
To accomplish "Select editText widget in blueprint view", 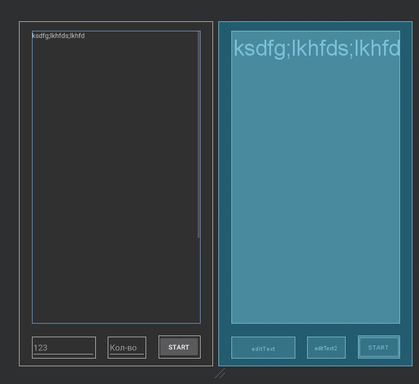I will click(x=263, y=347).
